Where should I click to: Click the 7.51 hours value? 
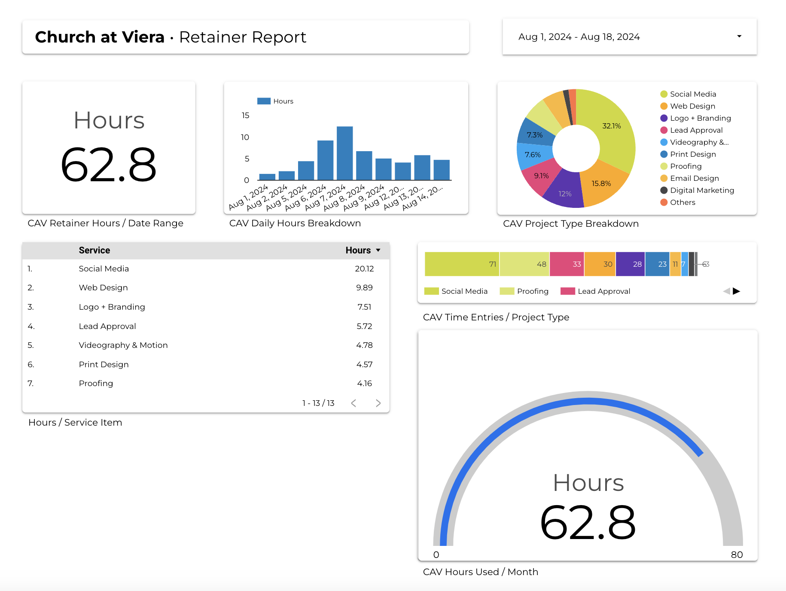coord(364,307)
